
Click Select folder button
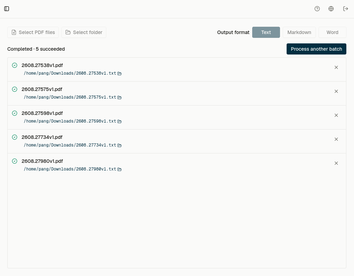click(84, 32)
